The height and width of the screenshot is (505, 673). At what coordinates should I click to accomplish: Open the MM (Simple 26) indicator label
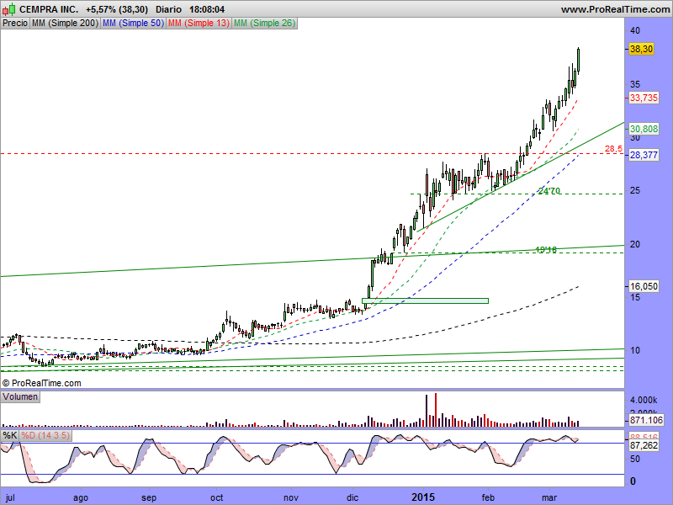264,24
